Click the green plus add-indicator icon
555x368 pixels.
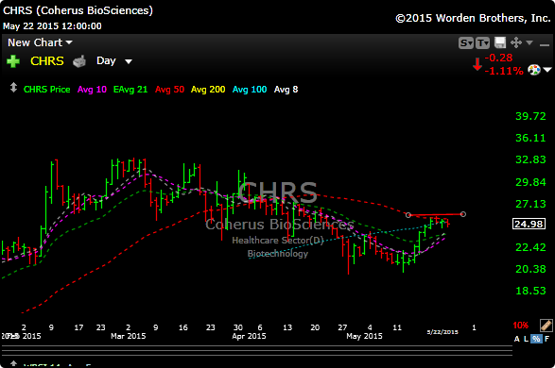pos(13,61)
